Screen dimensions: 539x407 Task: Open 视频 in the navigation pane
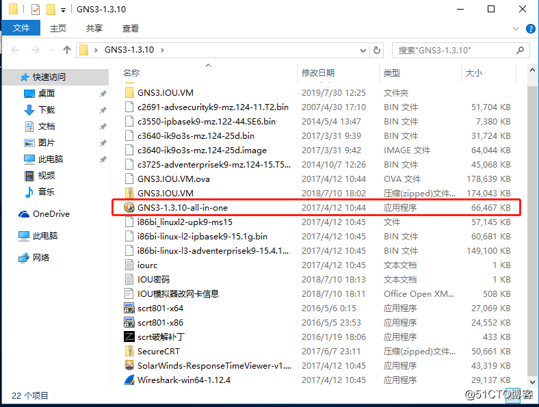[47, 176]
